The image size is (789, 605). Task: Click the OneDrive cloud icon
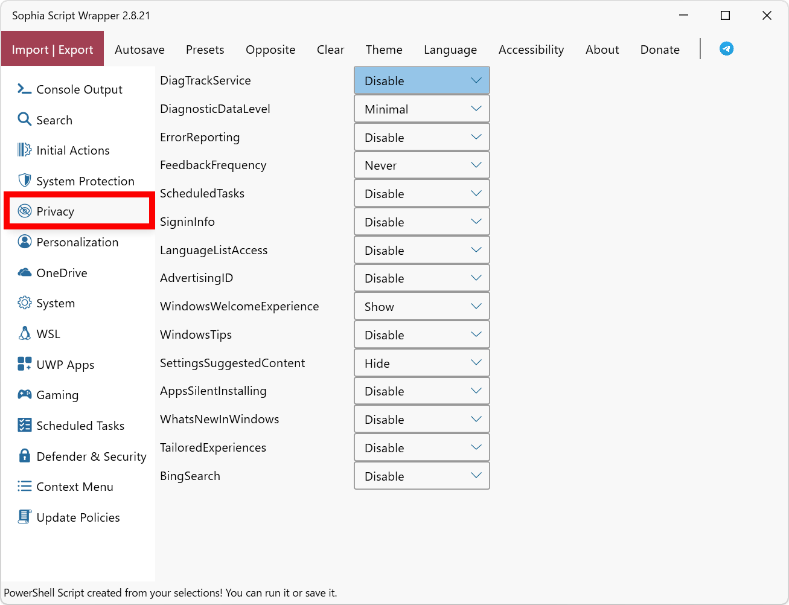(x=24, y=273)
